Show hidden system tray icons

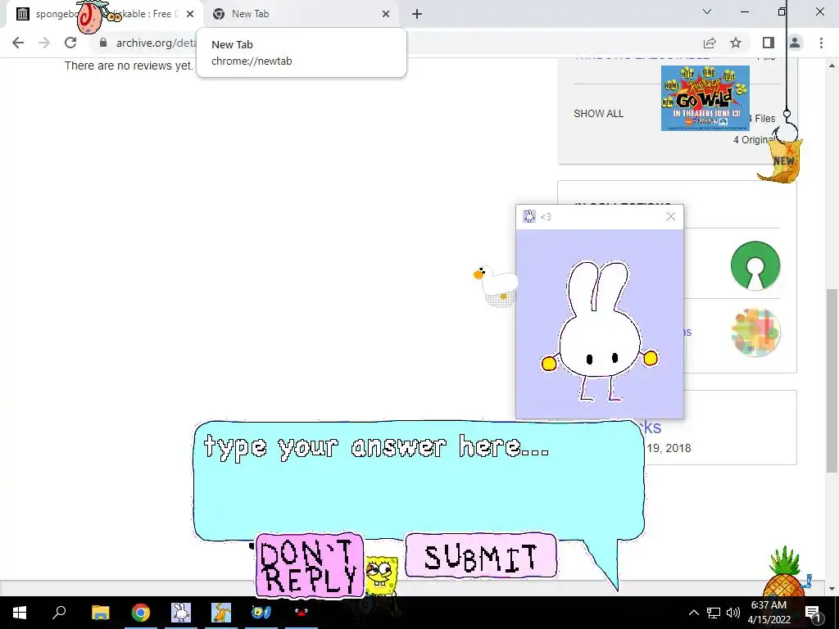point(693,613)
